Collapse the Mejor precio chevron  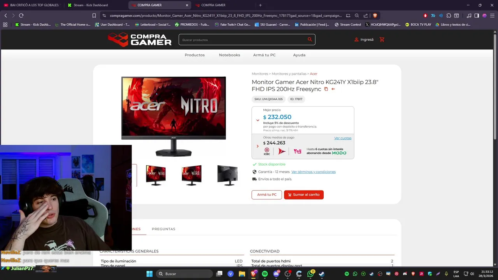coord(258,120)
